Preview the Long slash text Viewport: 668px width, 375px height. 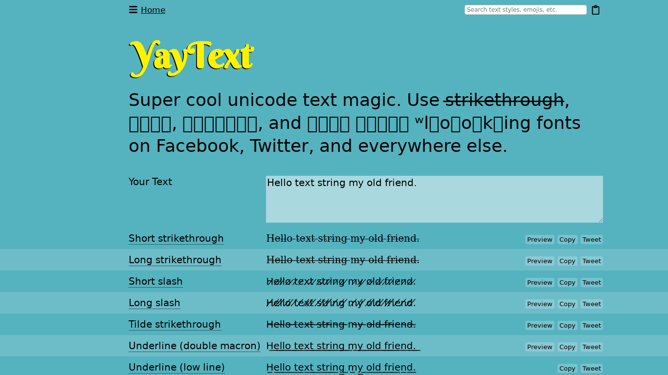pos(540,304)
